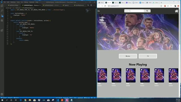Open the Debug view in activity bar

[x=2, y=21]
